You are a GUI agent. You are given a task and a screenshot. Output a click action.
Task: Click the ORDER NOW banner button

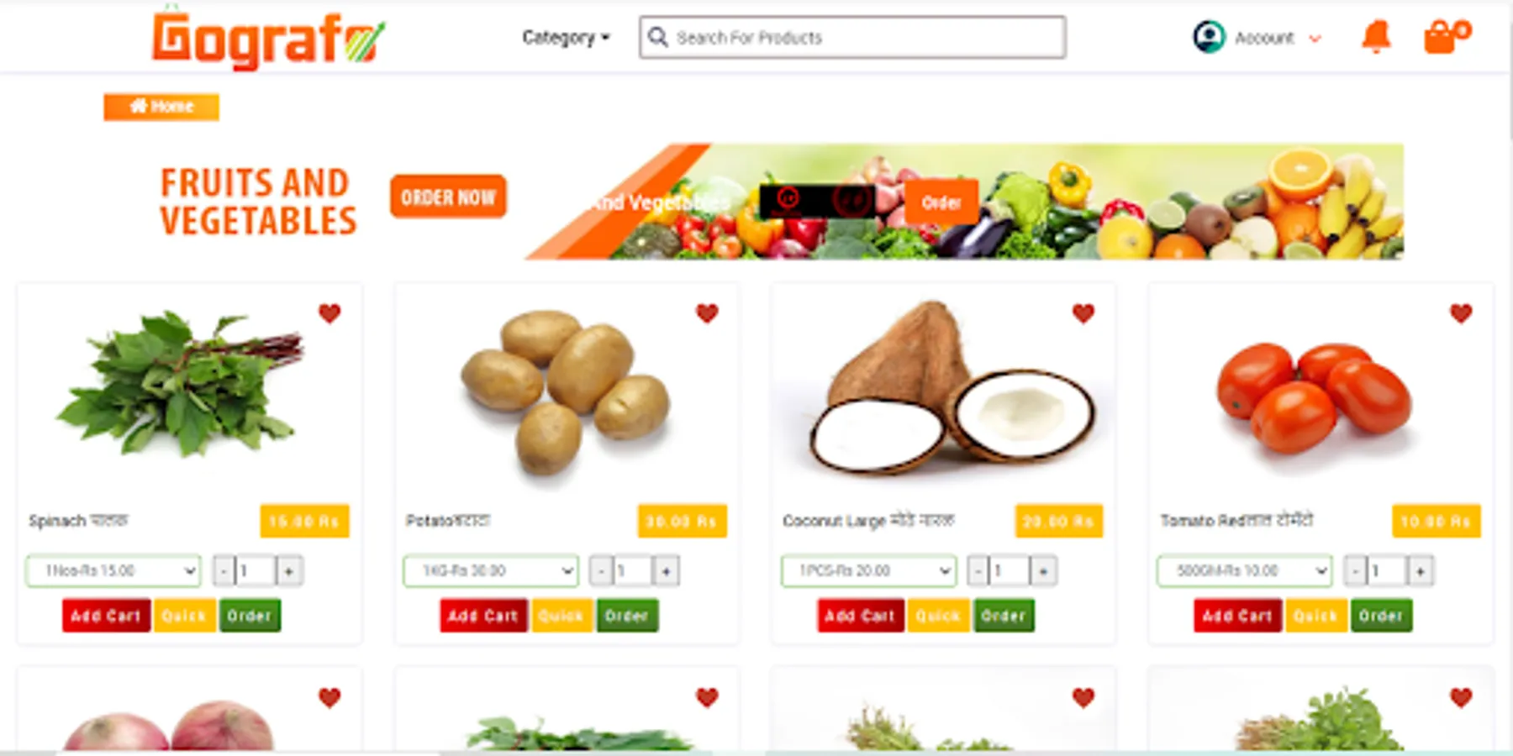[x=448, y=197]
